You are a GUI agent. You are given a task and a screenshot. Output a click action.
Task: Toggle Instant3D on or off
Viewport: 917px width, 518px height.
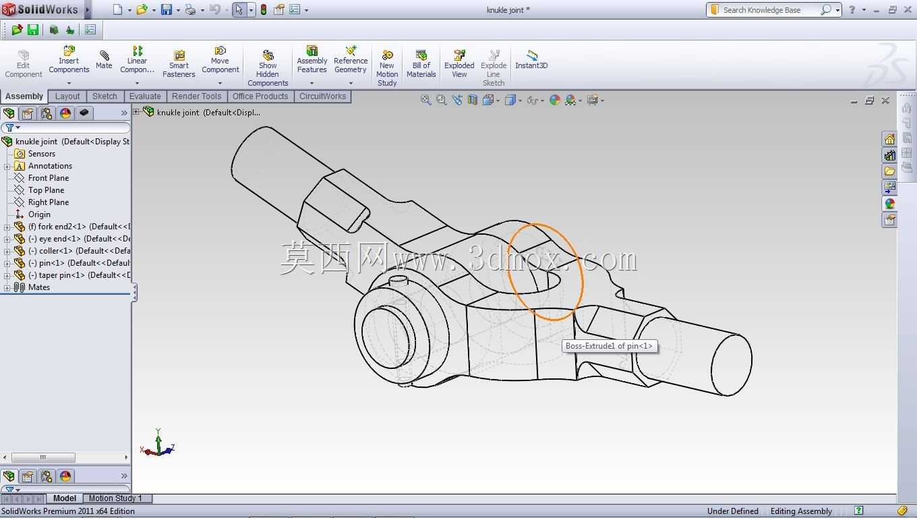(531, 59)
